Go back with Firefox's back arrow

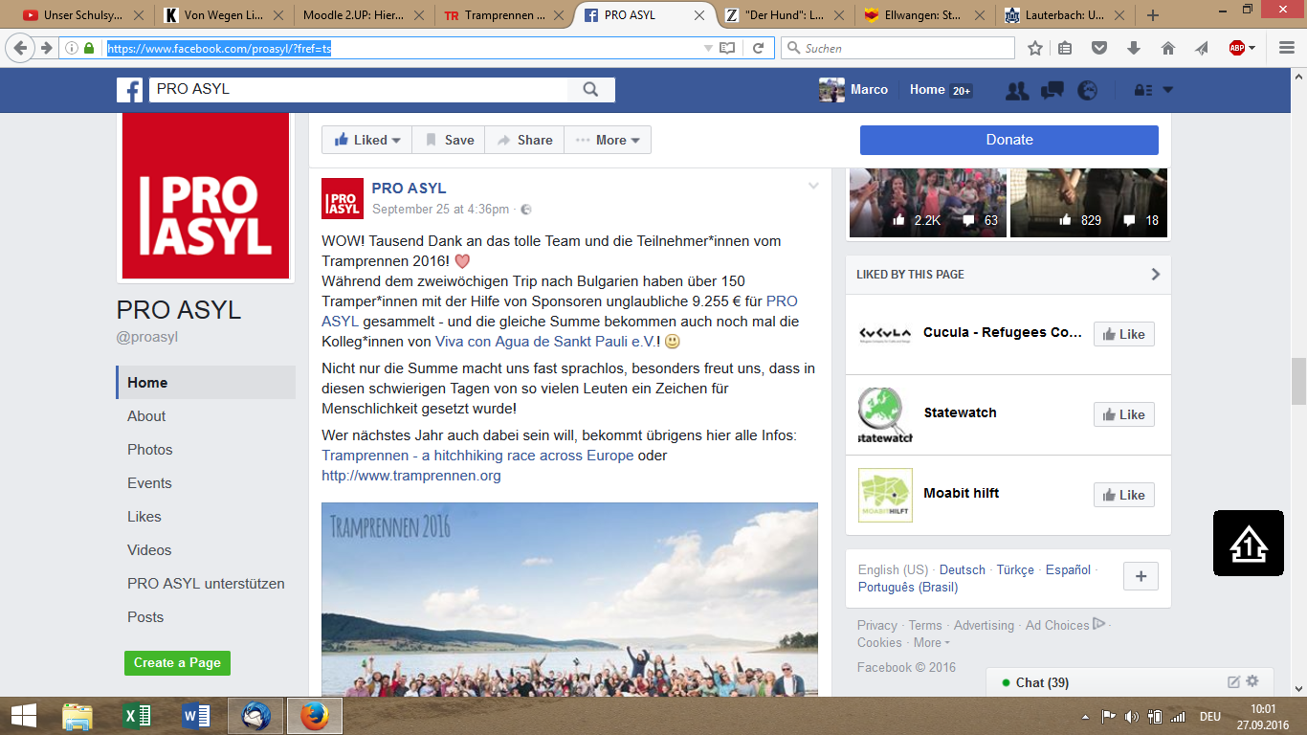point(20,48)
